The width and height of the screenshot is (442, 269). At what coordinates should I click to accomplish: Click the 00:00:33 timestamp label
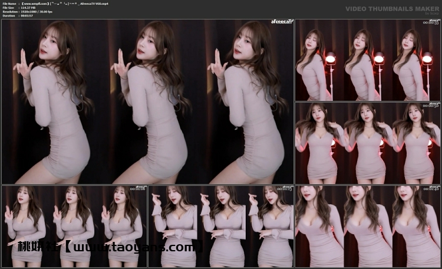[433, 24]
